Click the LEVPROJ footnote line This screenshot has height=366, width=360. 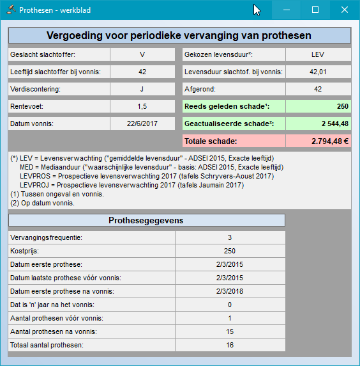point(131,185)
